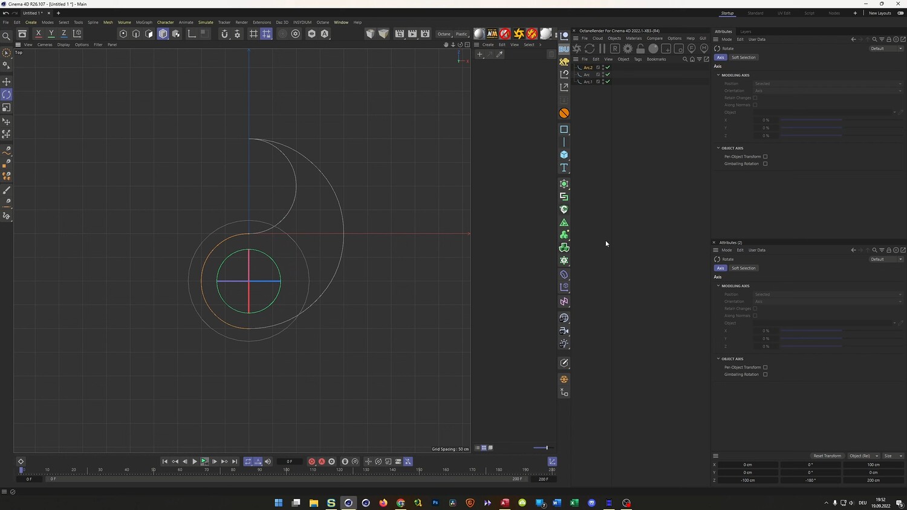Open render settings clapperboard gear icon

coord(425,34)
